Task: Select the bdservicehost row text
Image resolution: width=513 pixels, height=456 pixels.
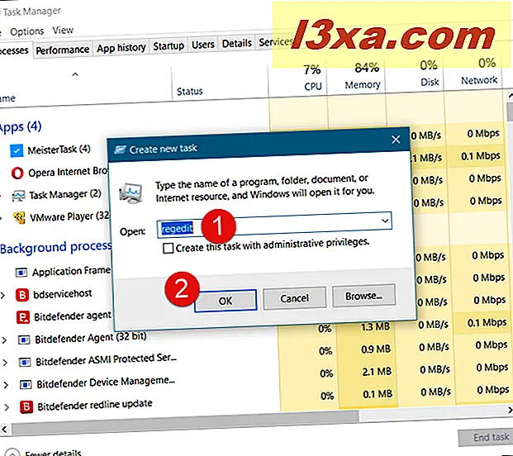Action: click(x=63, y=294)
